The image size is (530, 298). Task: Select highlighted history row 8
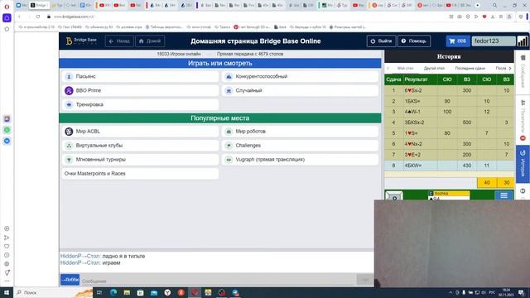click(449, 166)
